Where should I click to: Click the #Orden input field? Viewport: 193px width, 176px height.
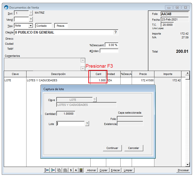pos(109,51)
